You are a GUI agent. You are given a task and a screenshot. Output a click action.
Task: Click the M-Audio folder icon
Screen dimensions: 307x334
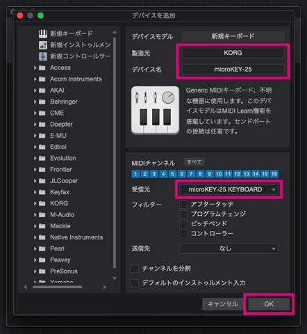coord(42,215)
